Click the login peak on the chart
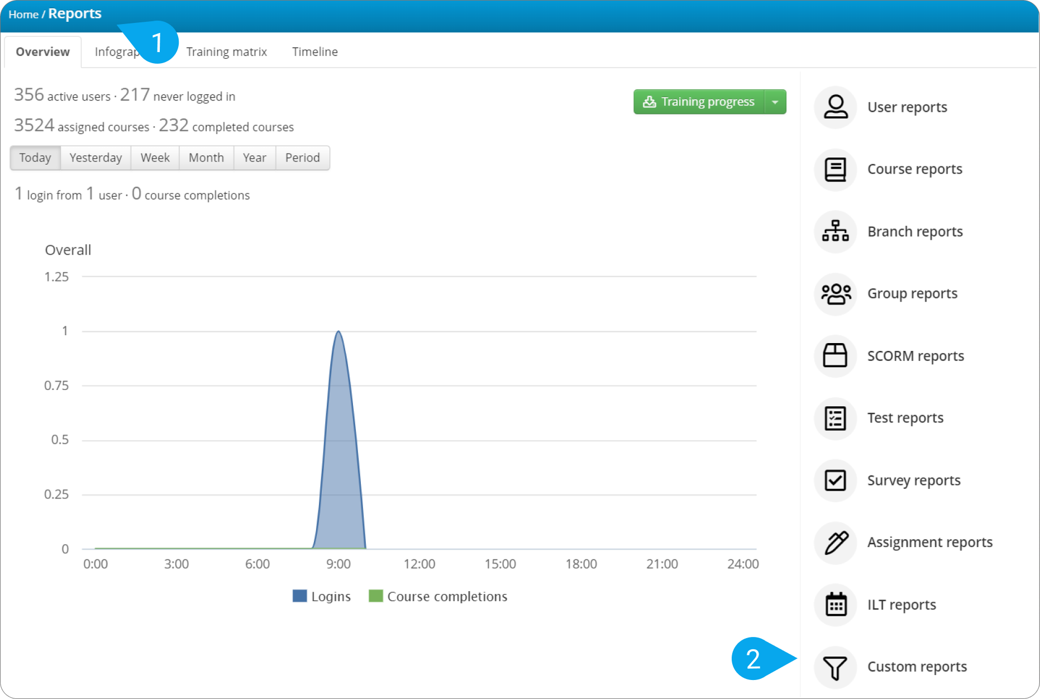The width and height of the screenshot is (1040, 699). (x=338, y=332)
